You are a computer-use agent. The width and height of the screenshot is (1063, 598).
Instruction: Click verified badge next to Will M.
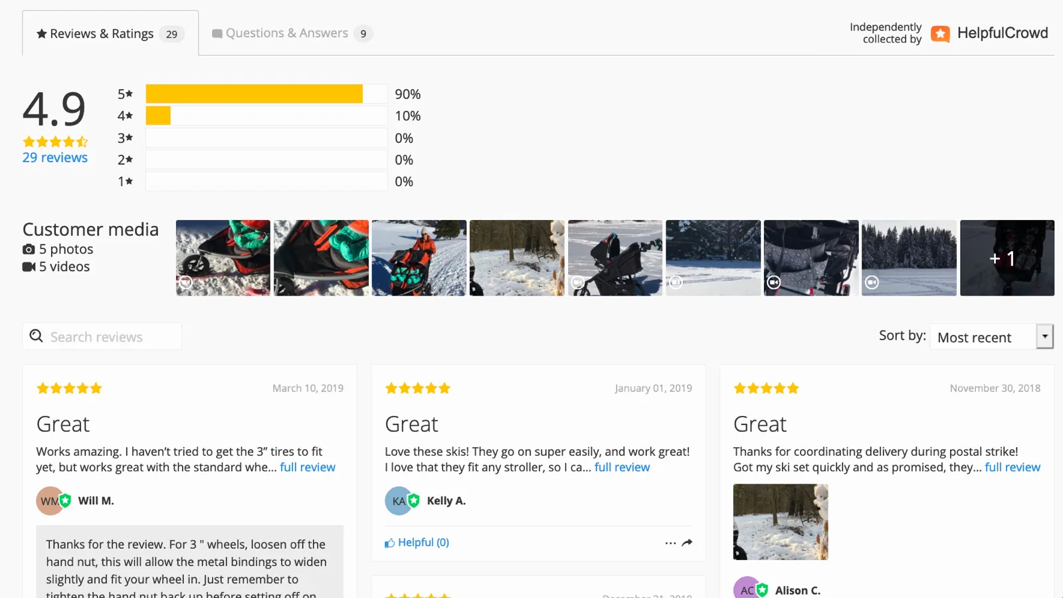click(x=65, y=500)
